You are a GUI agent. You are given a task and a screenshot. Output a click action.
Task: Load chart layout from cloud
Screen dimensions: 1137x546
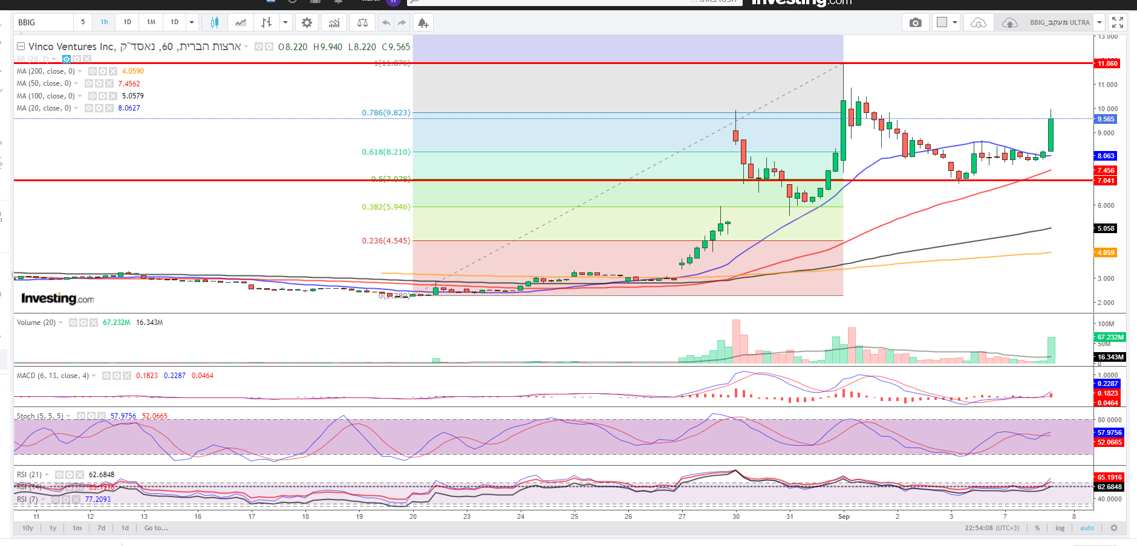point(978,23)
